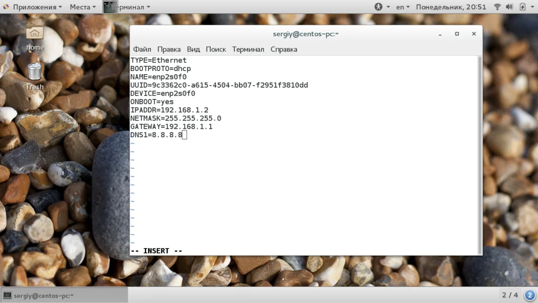Screen dimensions: 538x303
Task: Expand the Места places menu
Action: [x=82, y=7]
